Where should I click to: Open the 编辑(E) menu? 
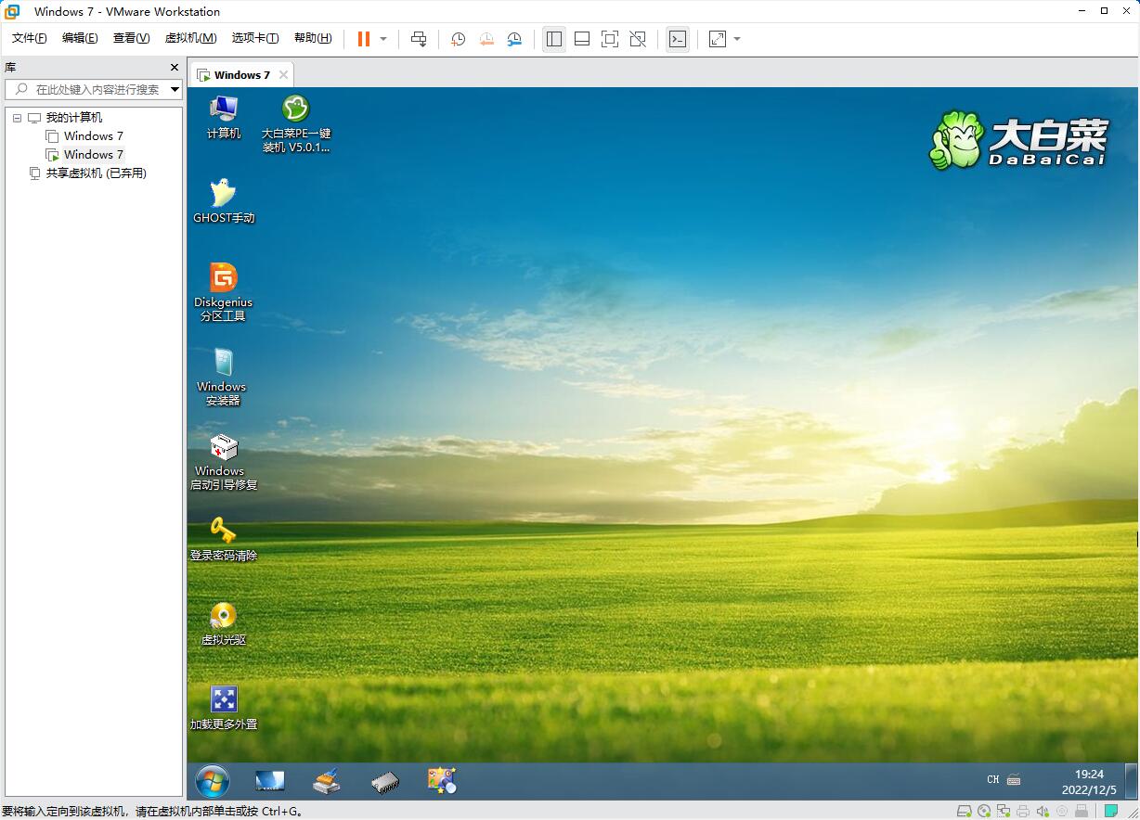pyautogui.click(x=80, y=38)
